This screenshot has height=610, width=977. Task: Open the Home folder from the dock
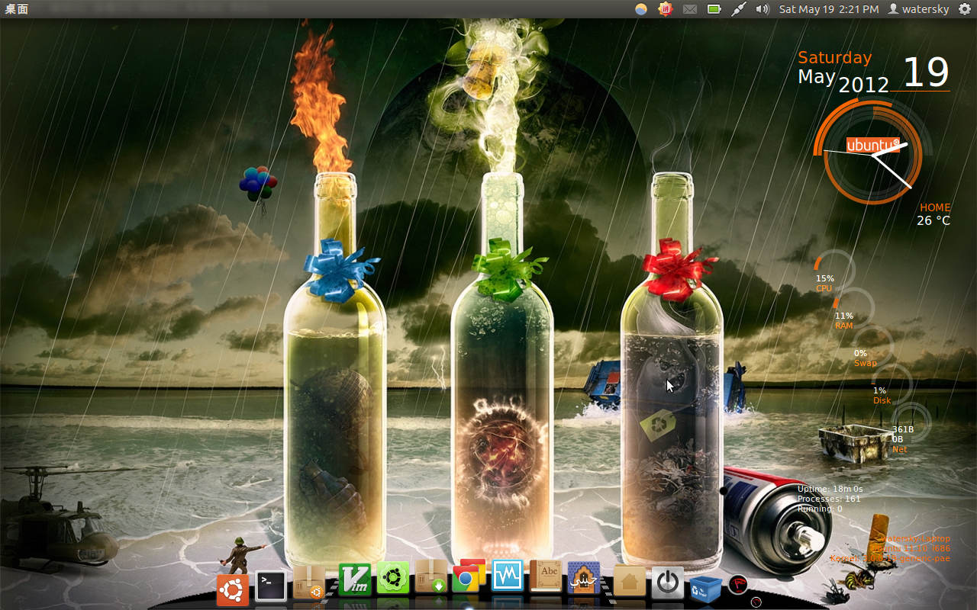630,582
